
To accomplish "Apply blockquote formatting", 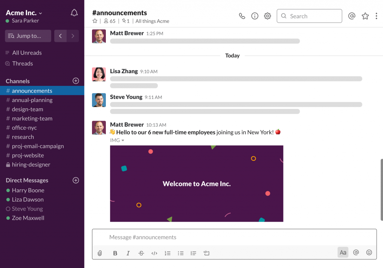I will (x=193, y=253).
